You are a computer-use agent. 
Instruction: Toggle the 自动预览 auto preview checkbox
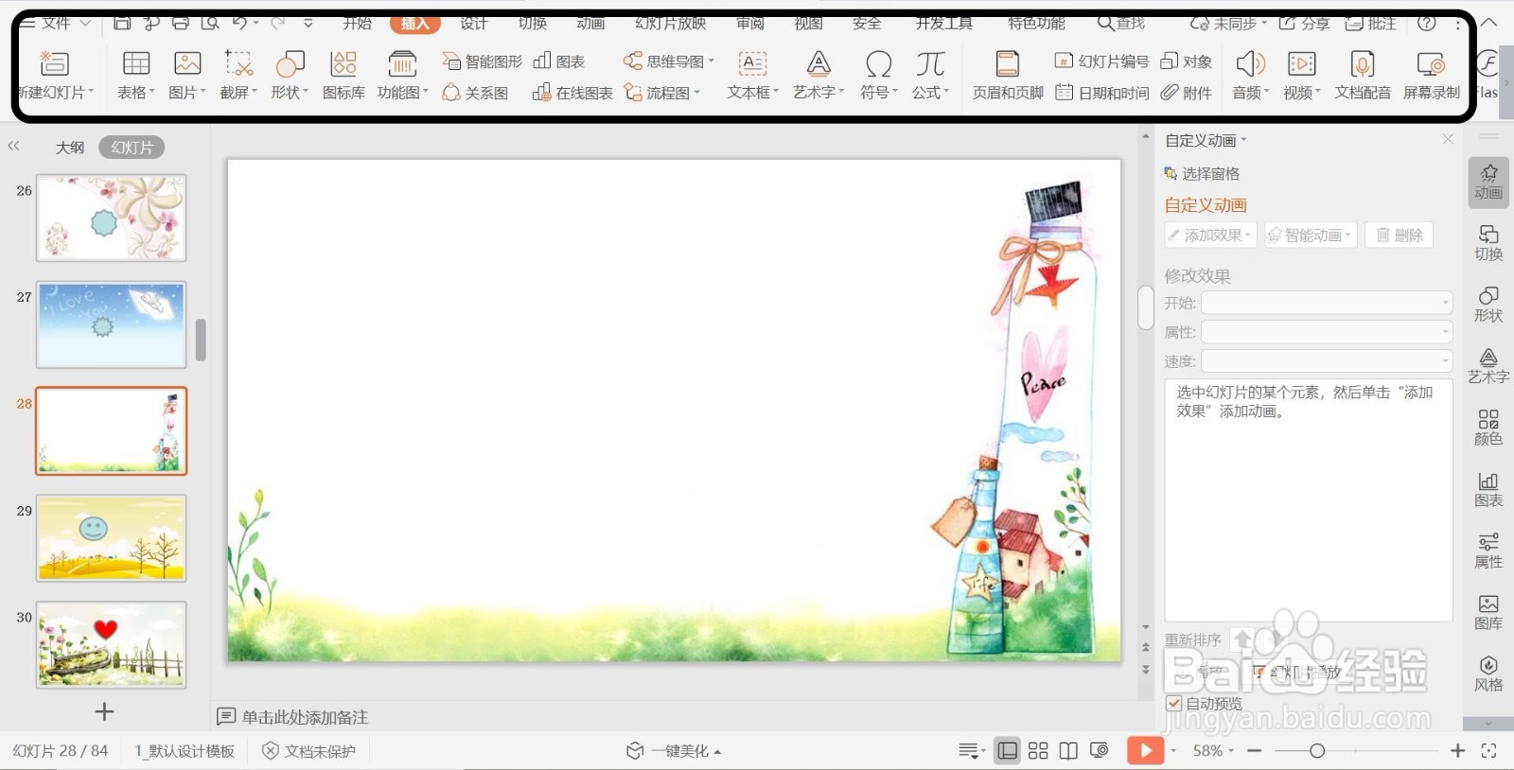tap(1174, 704)
